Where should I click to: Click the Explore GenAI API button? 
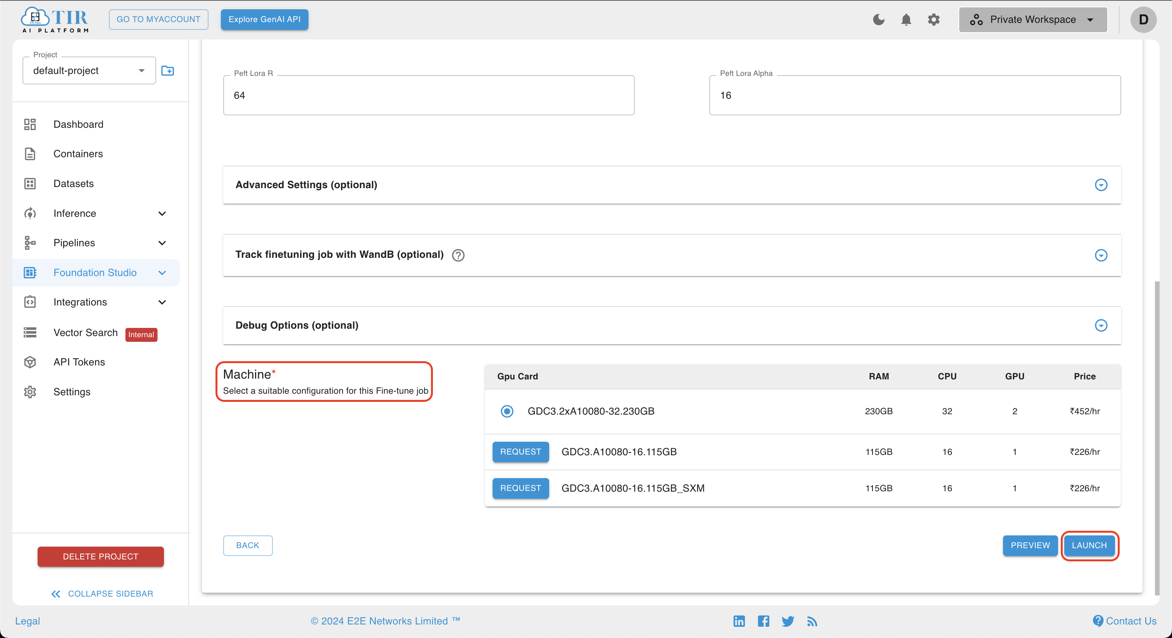coord(264,19)
